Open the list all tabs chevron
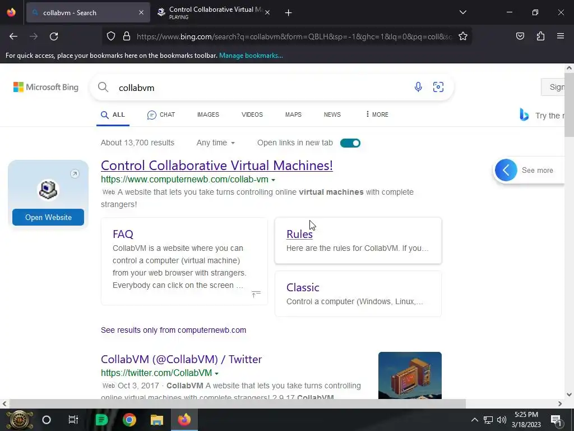The image size is (574, 431). [x=462, y=12]
